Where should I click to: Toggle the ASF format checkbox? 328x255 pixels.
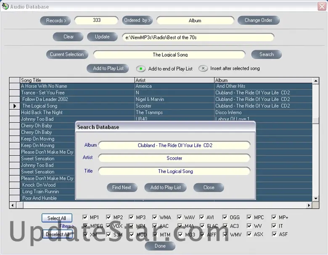coord(274,234)
